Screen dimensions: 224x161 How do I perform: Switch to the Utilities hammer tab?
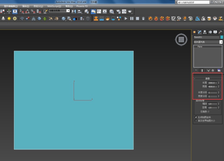220,32
